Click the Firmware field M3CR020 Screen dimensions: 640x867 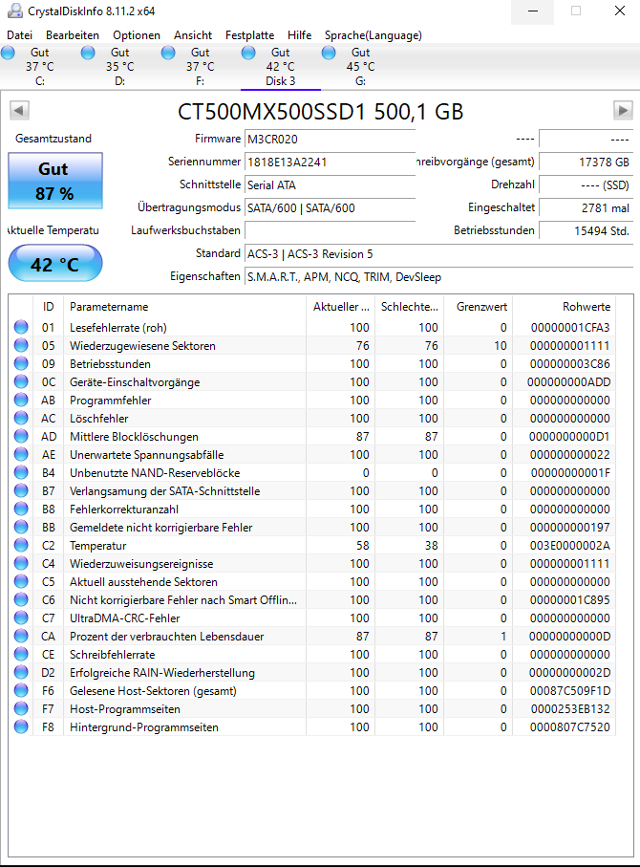coord(330,139)
